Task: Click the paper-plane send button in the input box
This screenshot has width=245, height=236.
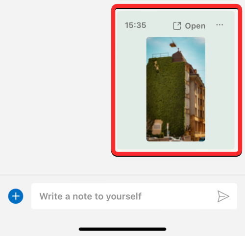Action: click(223, 196)
